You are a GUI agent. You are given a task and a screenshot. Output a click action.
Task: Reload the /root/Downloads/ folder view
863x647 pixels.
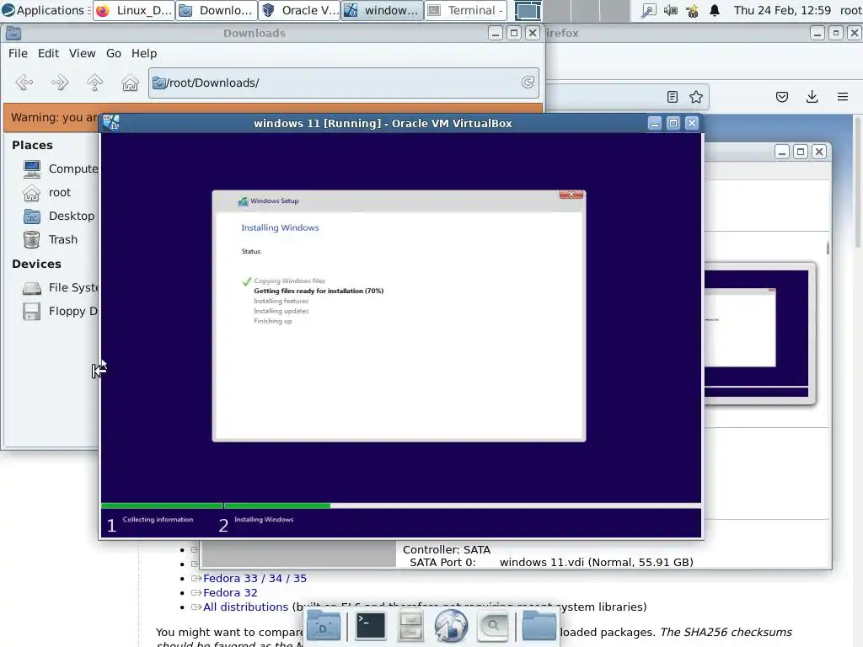[x=528, y=83]
